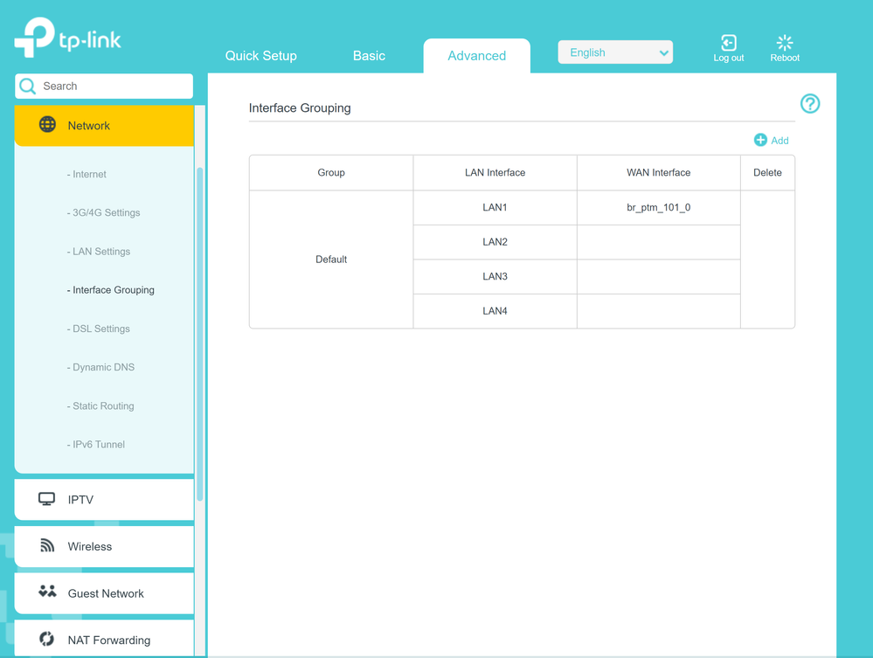Screen dimensions: 873x658
Task: Click in the Search input field
Action: (114, 87)
